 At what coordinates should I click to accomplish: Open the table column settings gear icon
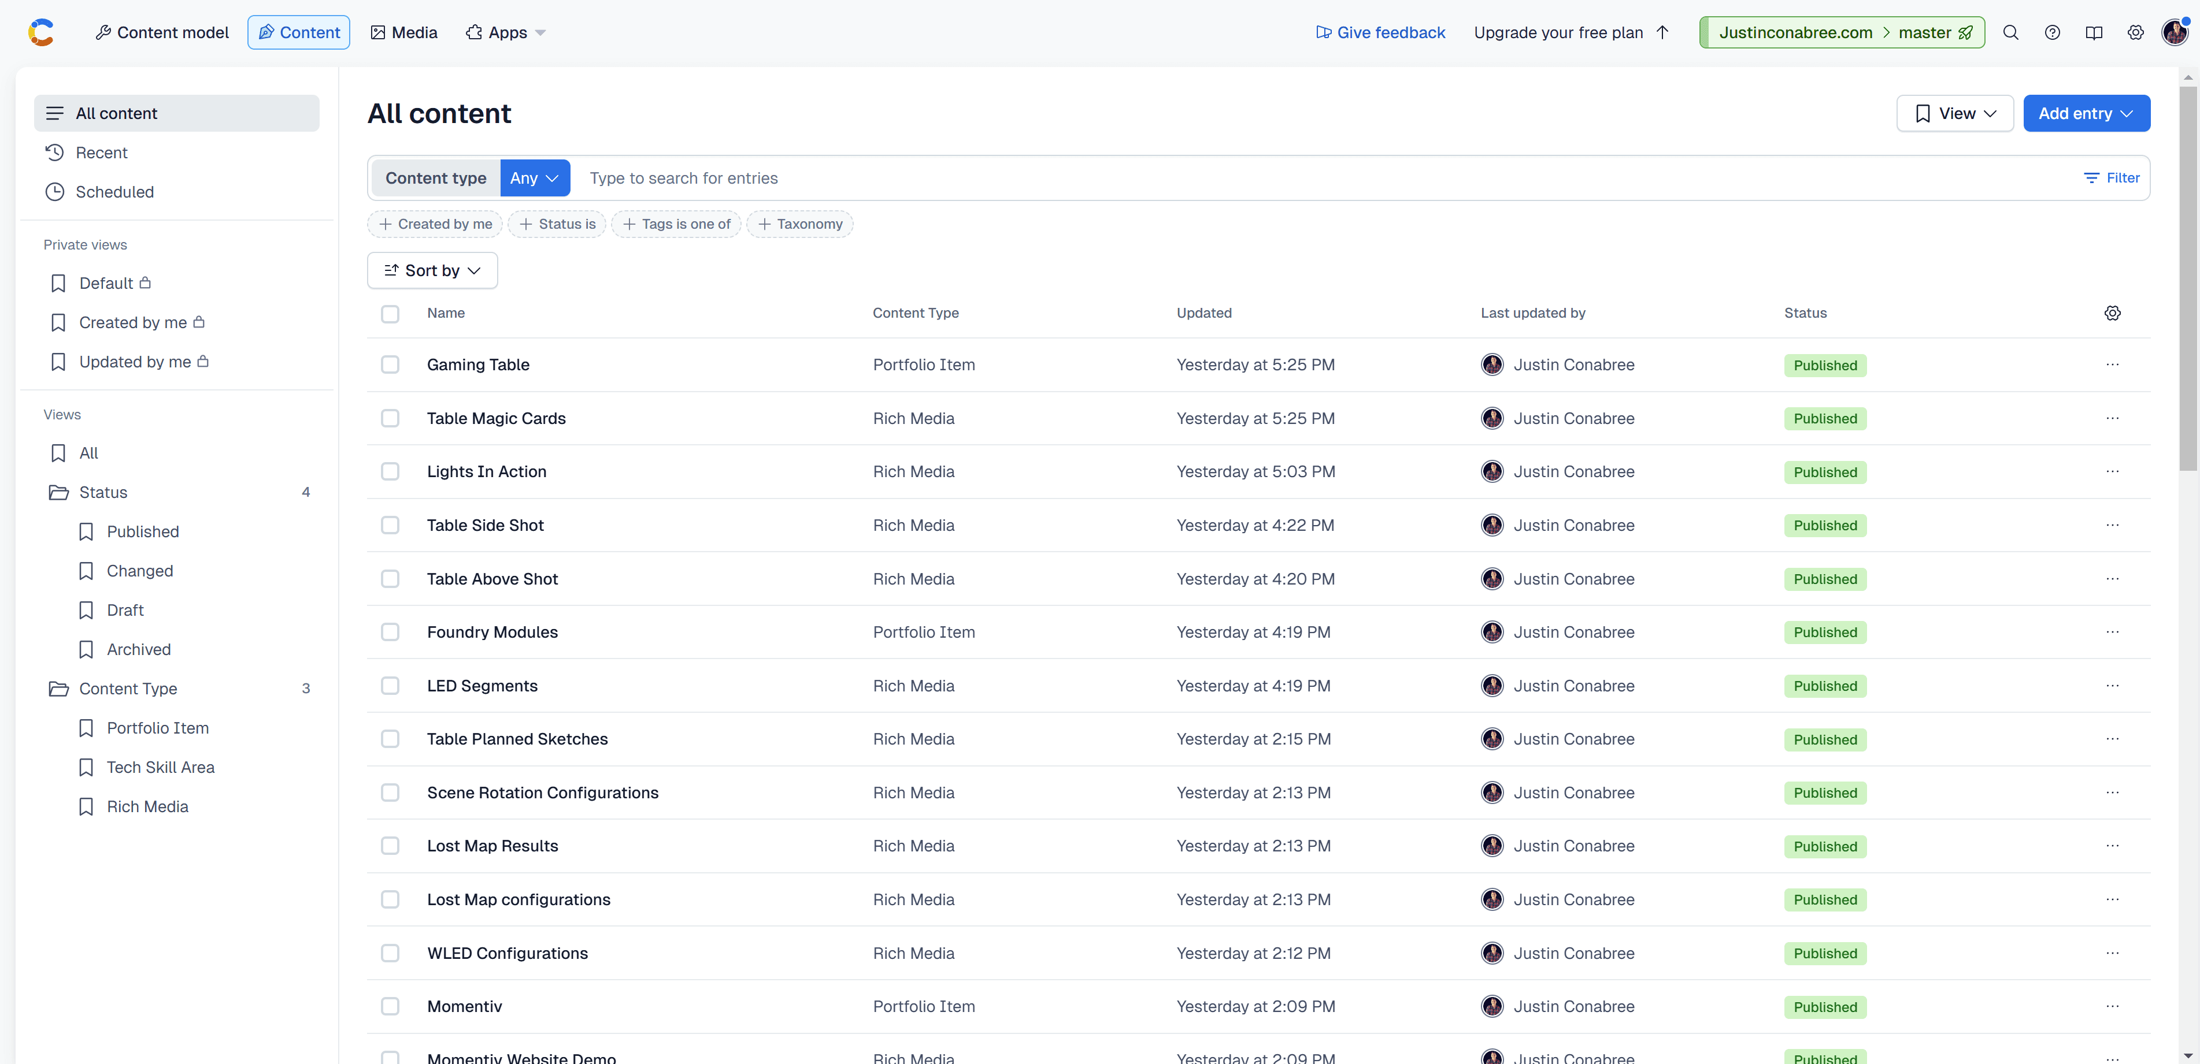click(x=2113, y=313)
